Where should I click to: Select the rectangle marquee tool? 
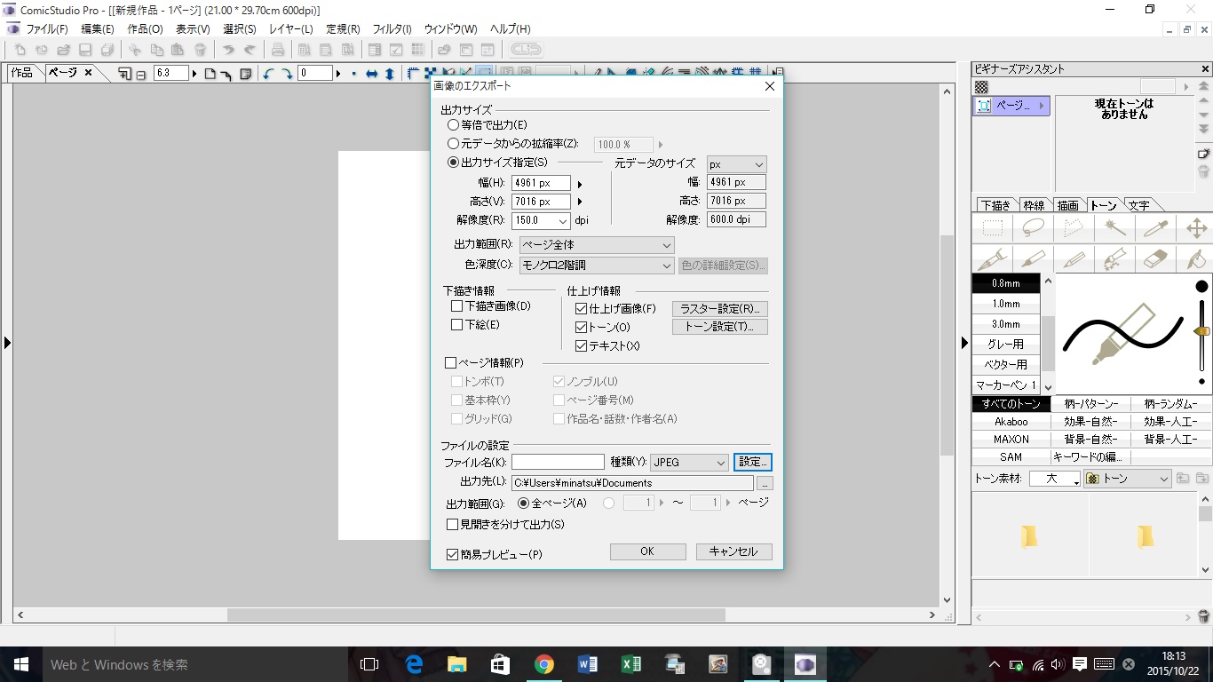coord(993,228)
